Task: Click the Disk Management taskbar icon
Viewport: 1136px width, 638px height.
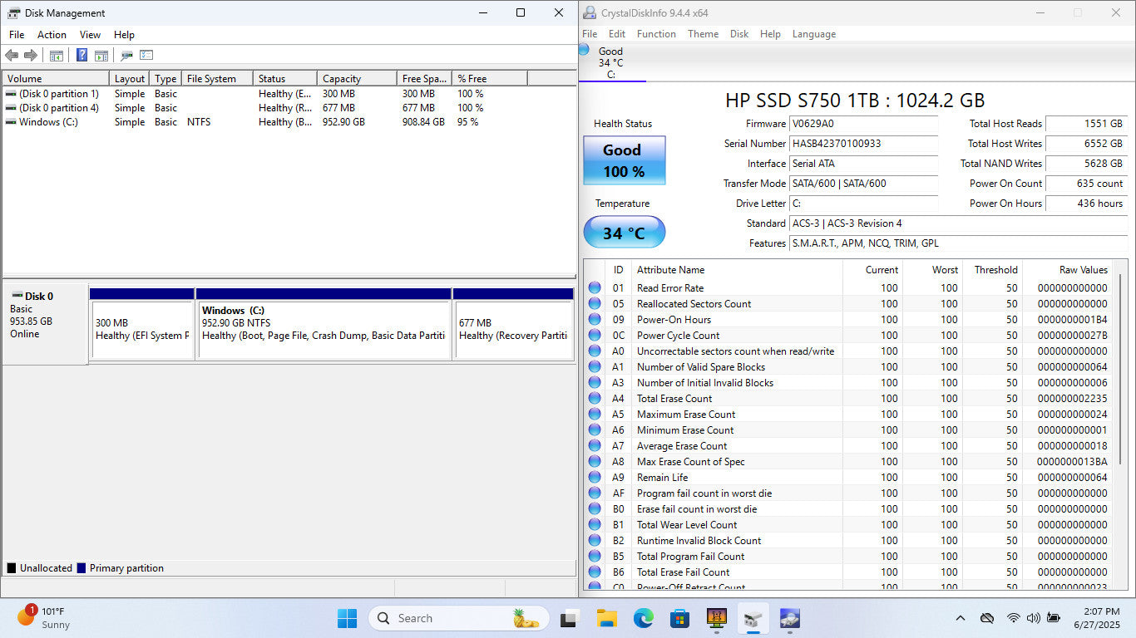Action: coord(753,618)
